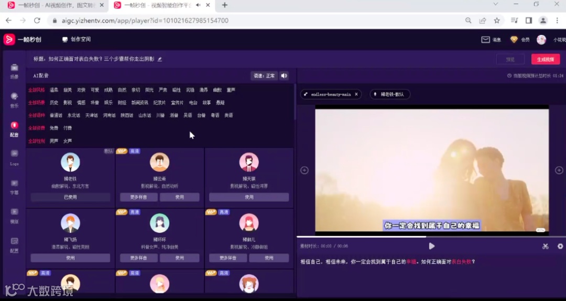Filter voices by 温柔 style

click(x=54, y=90)
